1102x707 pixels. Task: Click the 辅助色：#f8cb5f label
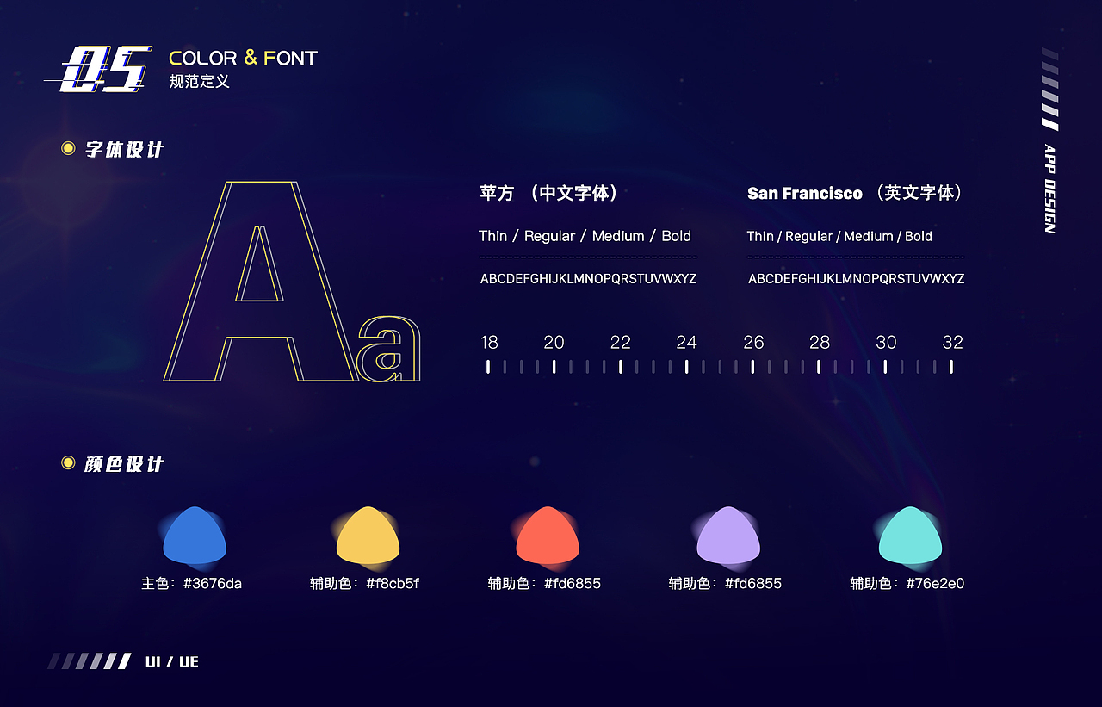tap(365, 584)
